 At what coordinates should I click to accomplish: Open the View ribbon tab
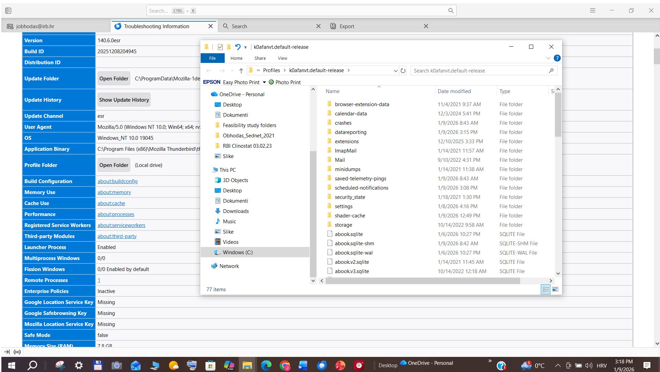coord(282,58)
